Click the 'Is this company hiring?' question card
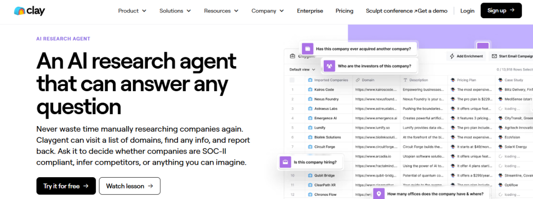533x199 pixels. [x=311, y=162]
